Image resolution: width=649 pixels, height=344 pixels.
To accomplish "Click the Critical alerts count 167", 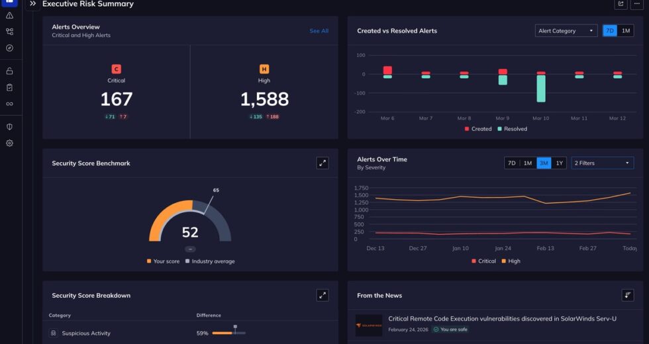I will click(x=117, y=99).
